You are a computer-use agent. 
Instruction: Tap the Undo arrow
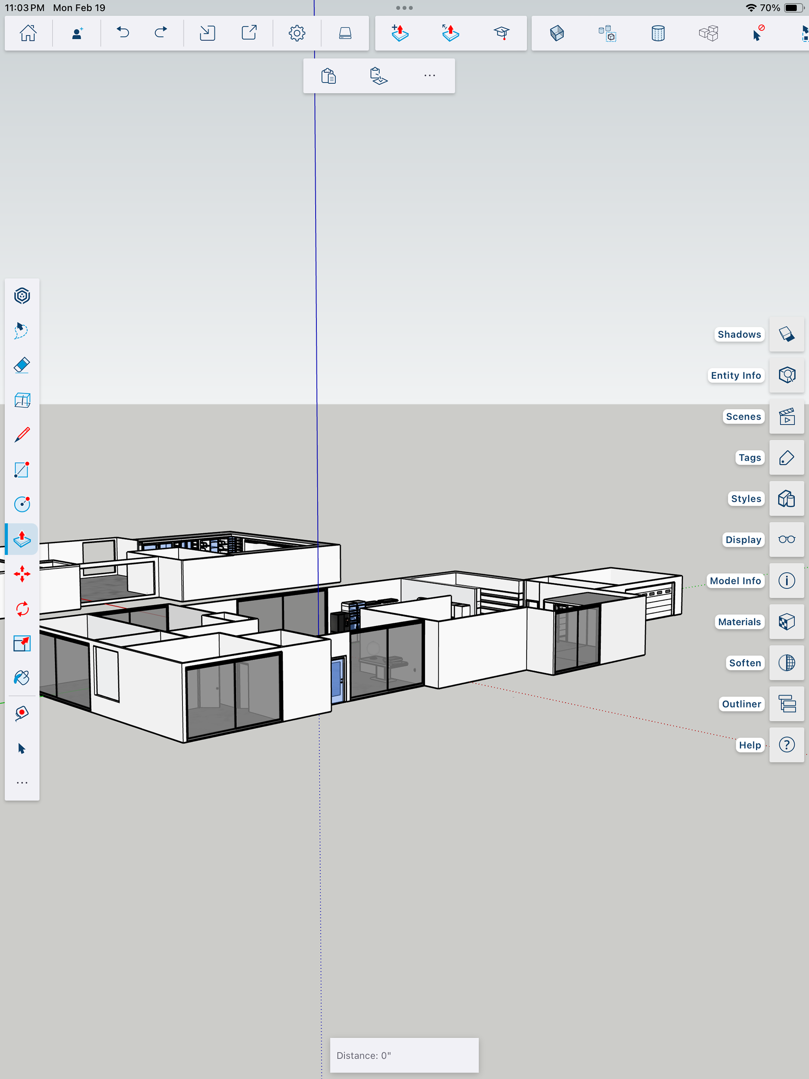click(x=123, y=33)
